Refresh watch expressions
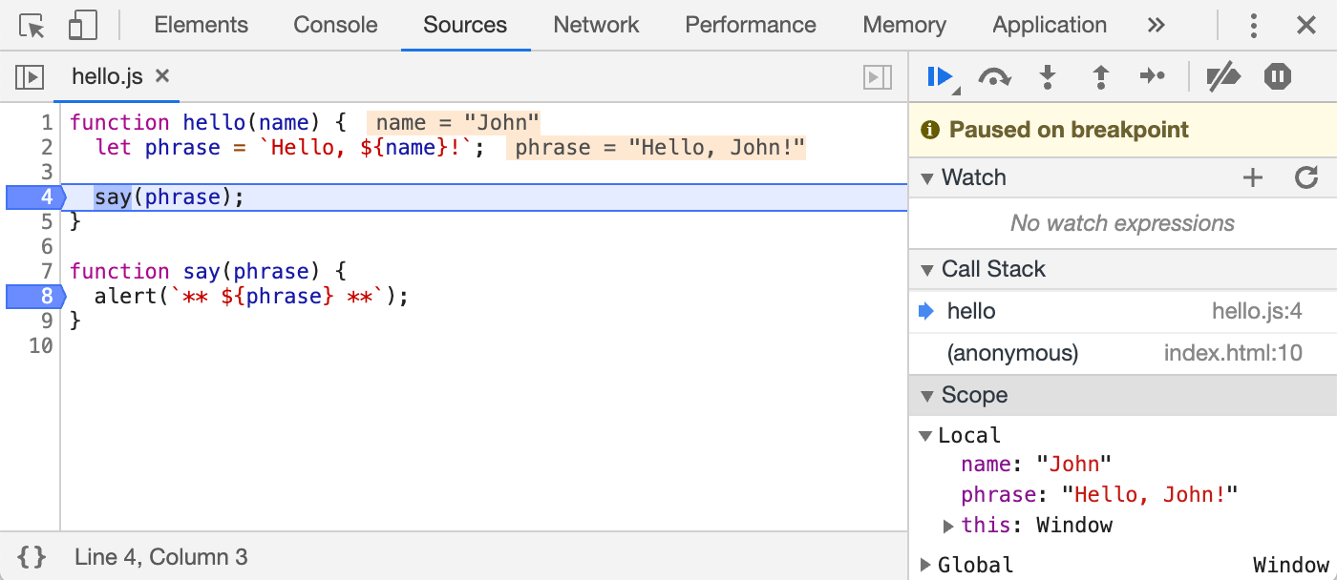The height and width of the screenshot is (580, 1337). (x=1305, y=177)
